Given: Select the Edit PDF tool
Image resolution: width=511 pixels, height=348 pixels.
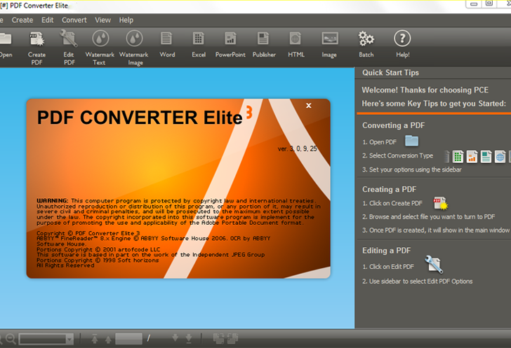Looking at the screenshot, I should tap(69, 39).
